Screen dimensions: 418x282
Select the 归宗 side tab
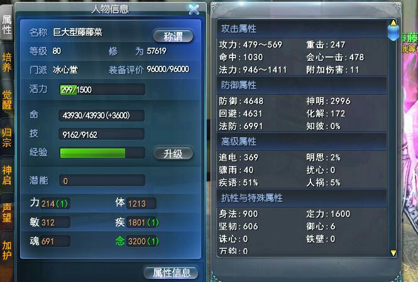coord(7,137)
